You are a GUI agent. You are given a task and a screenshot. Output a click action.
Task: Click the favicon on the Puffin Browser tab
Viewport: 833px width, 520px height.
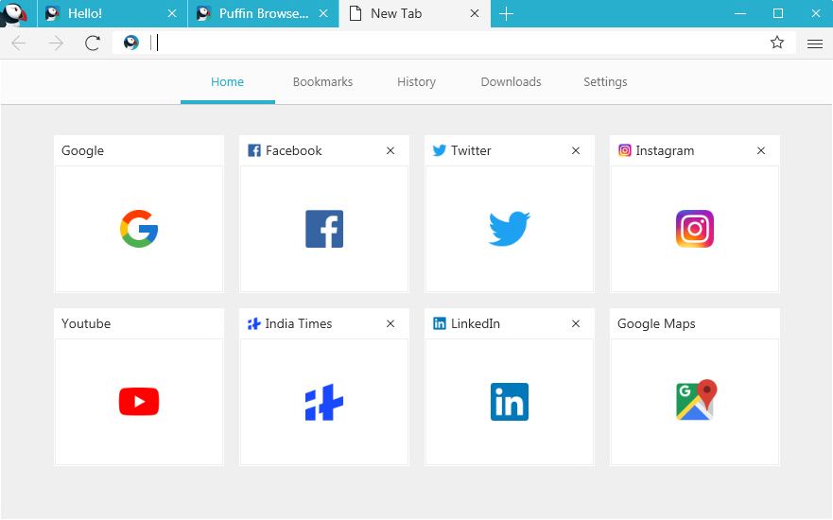click(x=203, y=14)
